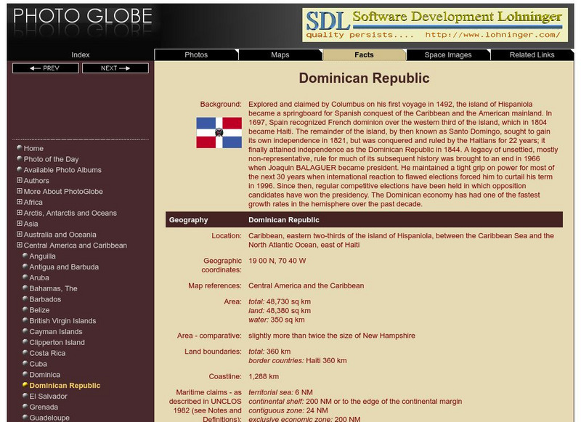Open the Space Images tab
Viewport: 581px width, 422px height.
(x=448, y=54)
